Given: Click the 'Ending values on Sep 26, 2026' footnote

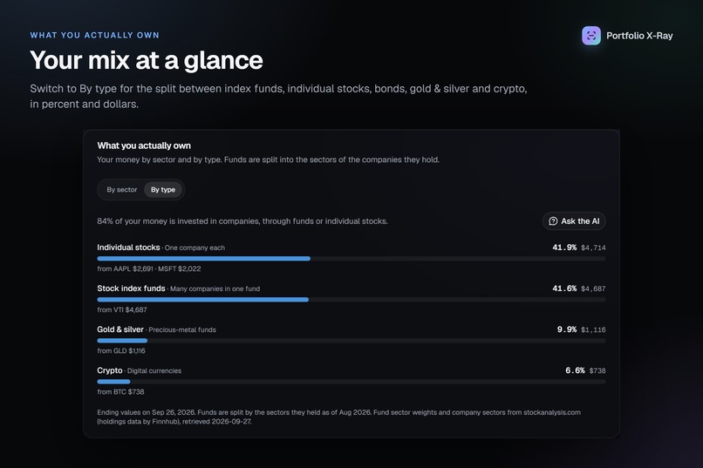Looking at the screenshot, I should [339, 417].
